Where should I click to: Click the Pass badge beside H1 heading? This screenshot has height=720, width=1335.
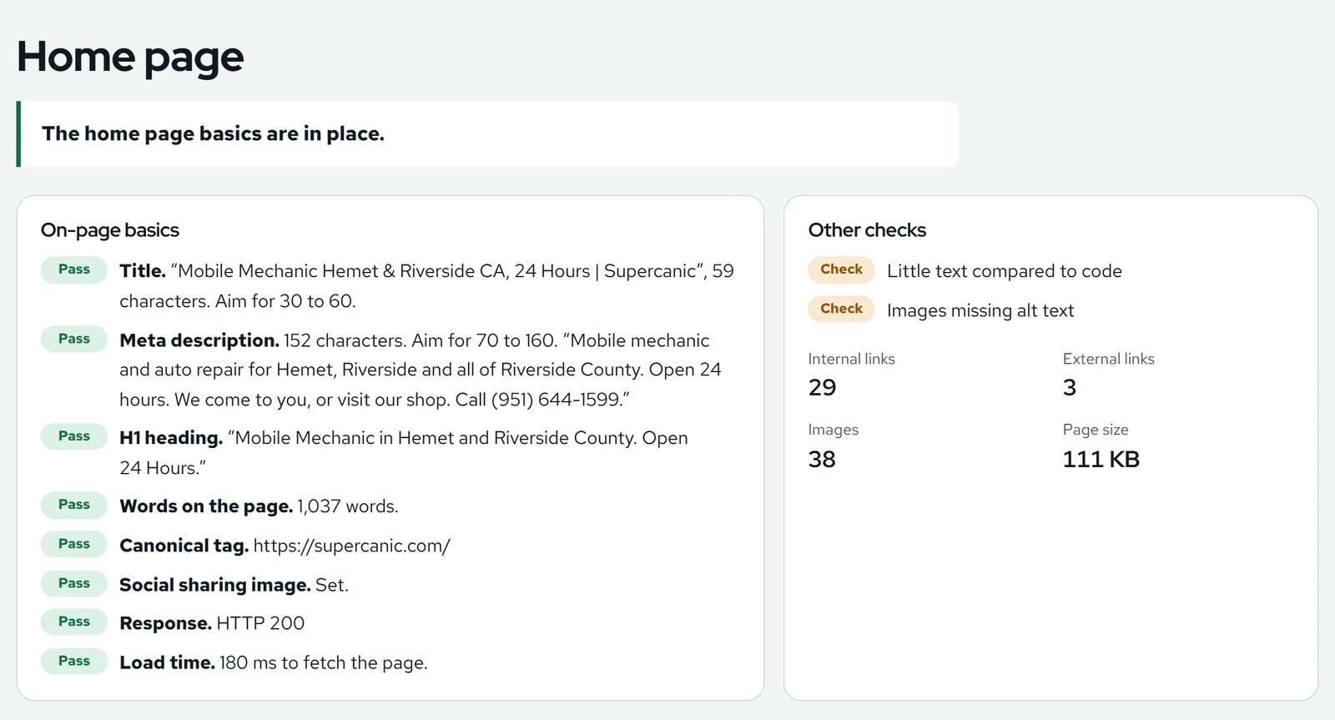(74, 436)
